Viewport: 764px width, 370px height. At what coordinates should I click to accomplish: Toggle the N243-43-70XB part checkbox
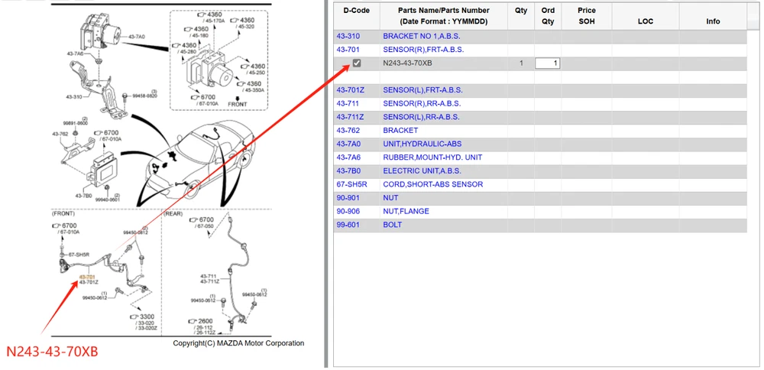(x=357, y=63)
